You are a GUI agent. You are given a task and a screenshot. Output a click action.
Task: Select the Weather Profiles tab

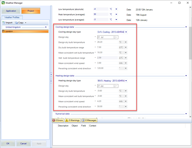[12, 17]
